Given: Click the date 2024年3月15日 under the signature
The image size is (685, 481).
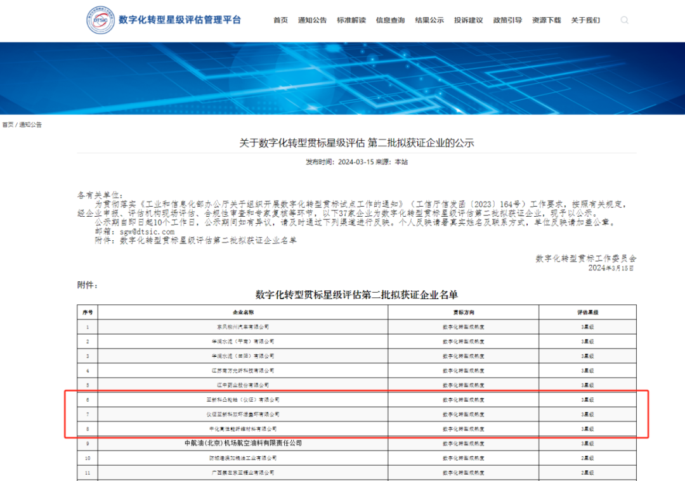Looking at the screenshot, I should [611, 268].
